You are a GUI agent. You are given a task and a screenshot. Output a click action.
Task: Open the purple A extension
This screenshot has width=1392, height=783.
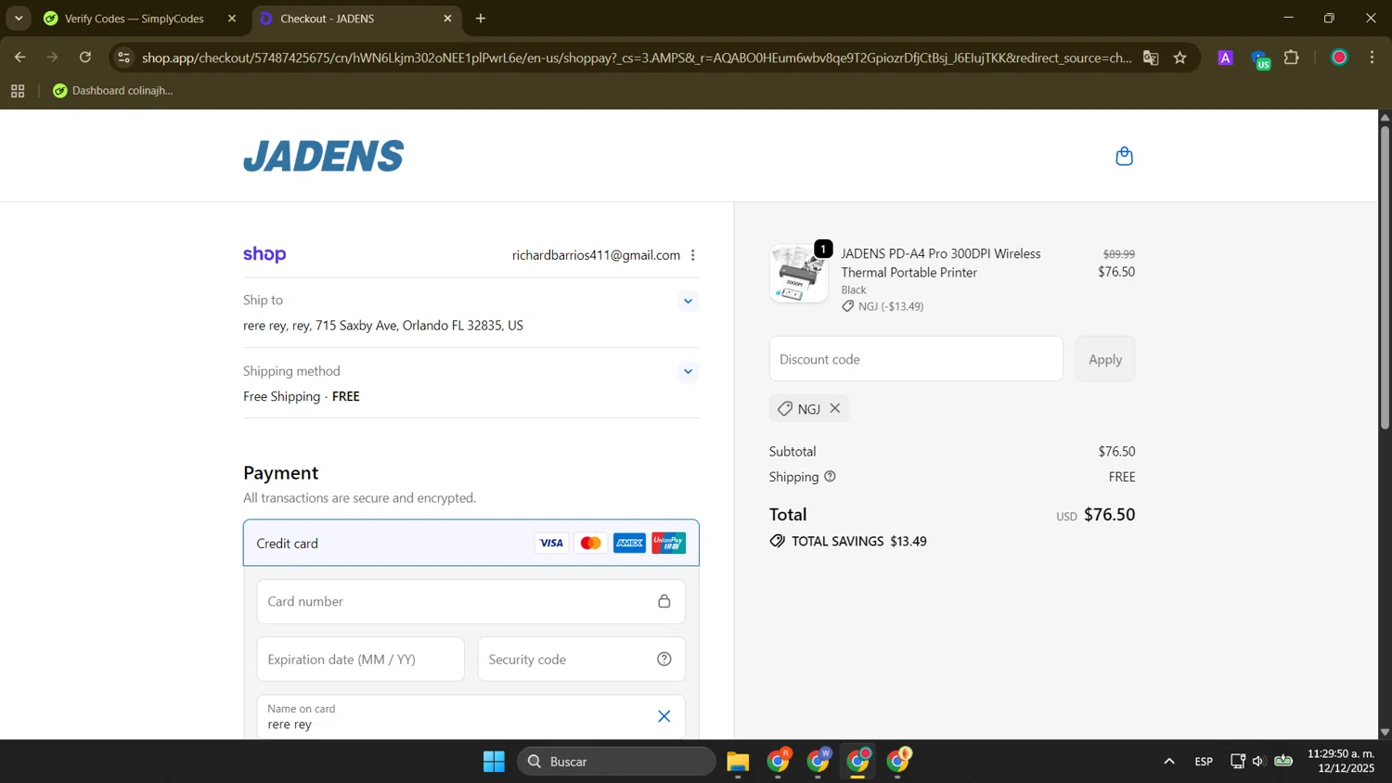[x=1226, y=58]
